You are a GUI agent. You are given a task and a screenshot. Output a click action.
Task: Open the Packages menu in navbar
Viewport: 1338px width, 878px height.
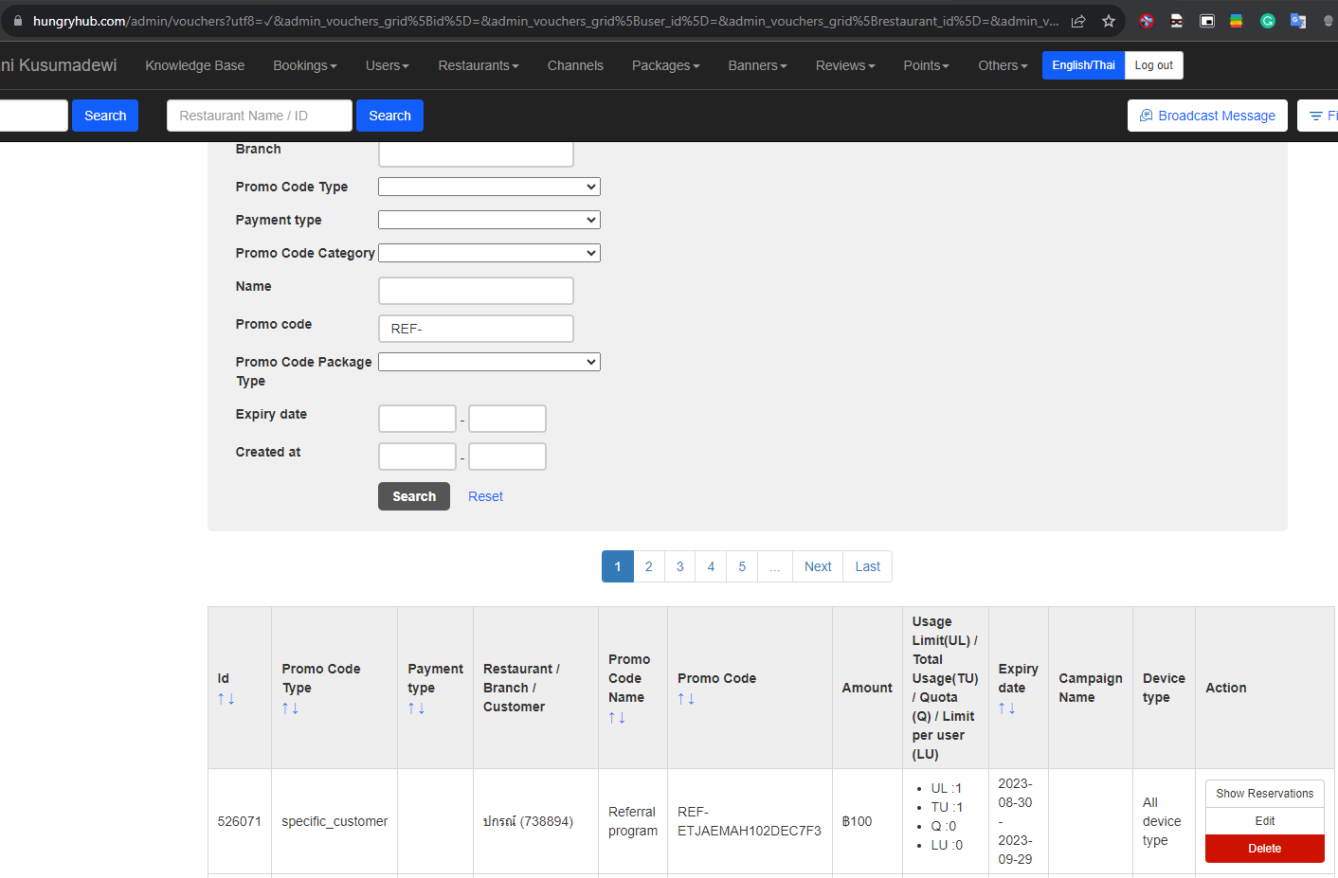(x=665, y=65)
